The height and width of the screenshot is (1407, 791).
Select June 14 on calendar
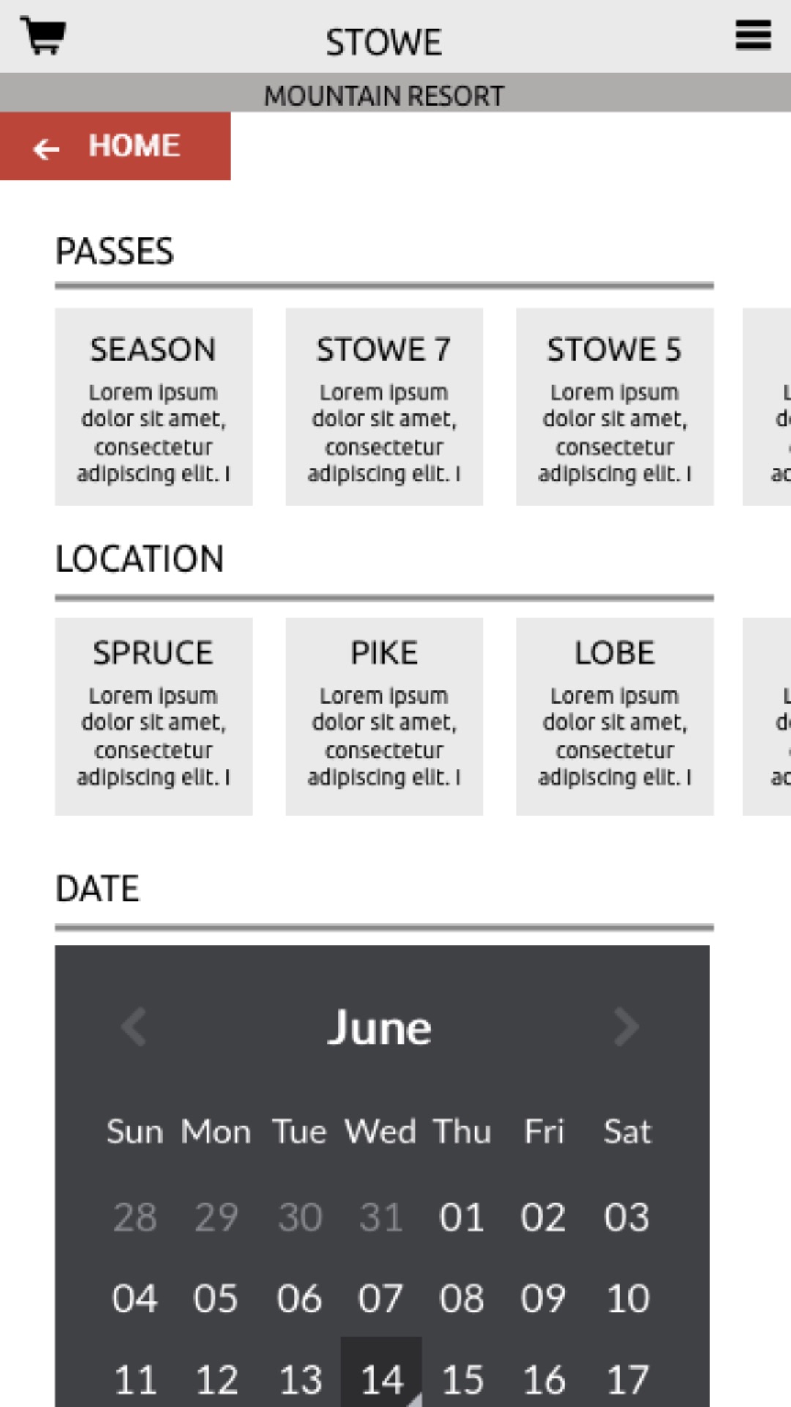pyautogui.click(x=381, y=1379)
